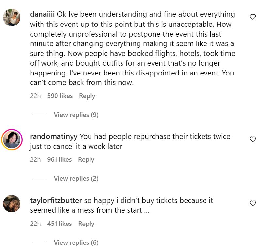Show the 961 likes list

59,159
